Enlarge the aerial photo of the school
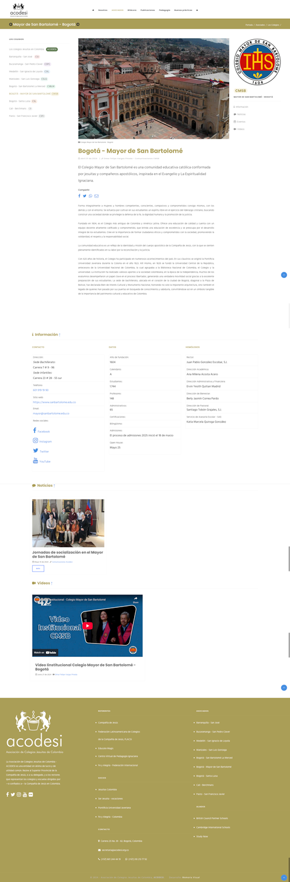The width and height of the screenshot is (290, 882). 153,89
